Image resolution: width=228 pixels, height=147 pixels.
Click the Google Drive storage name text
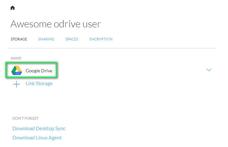[x=39, y=71]
